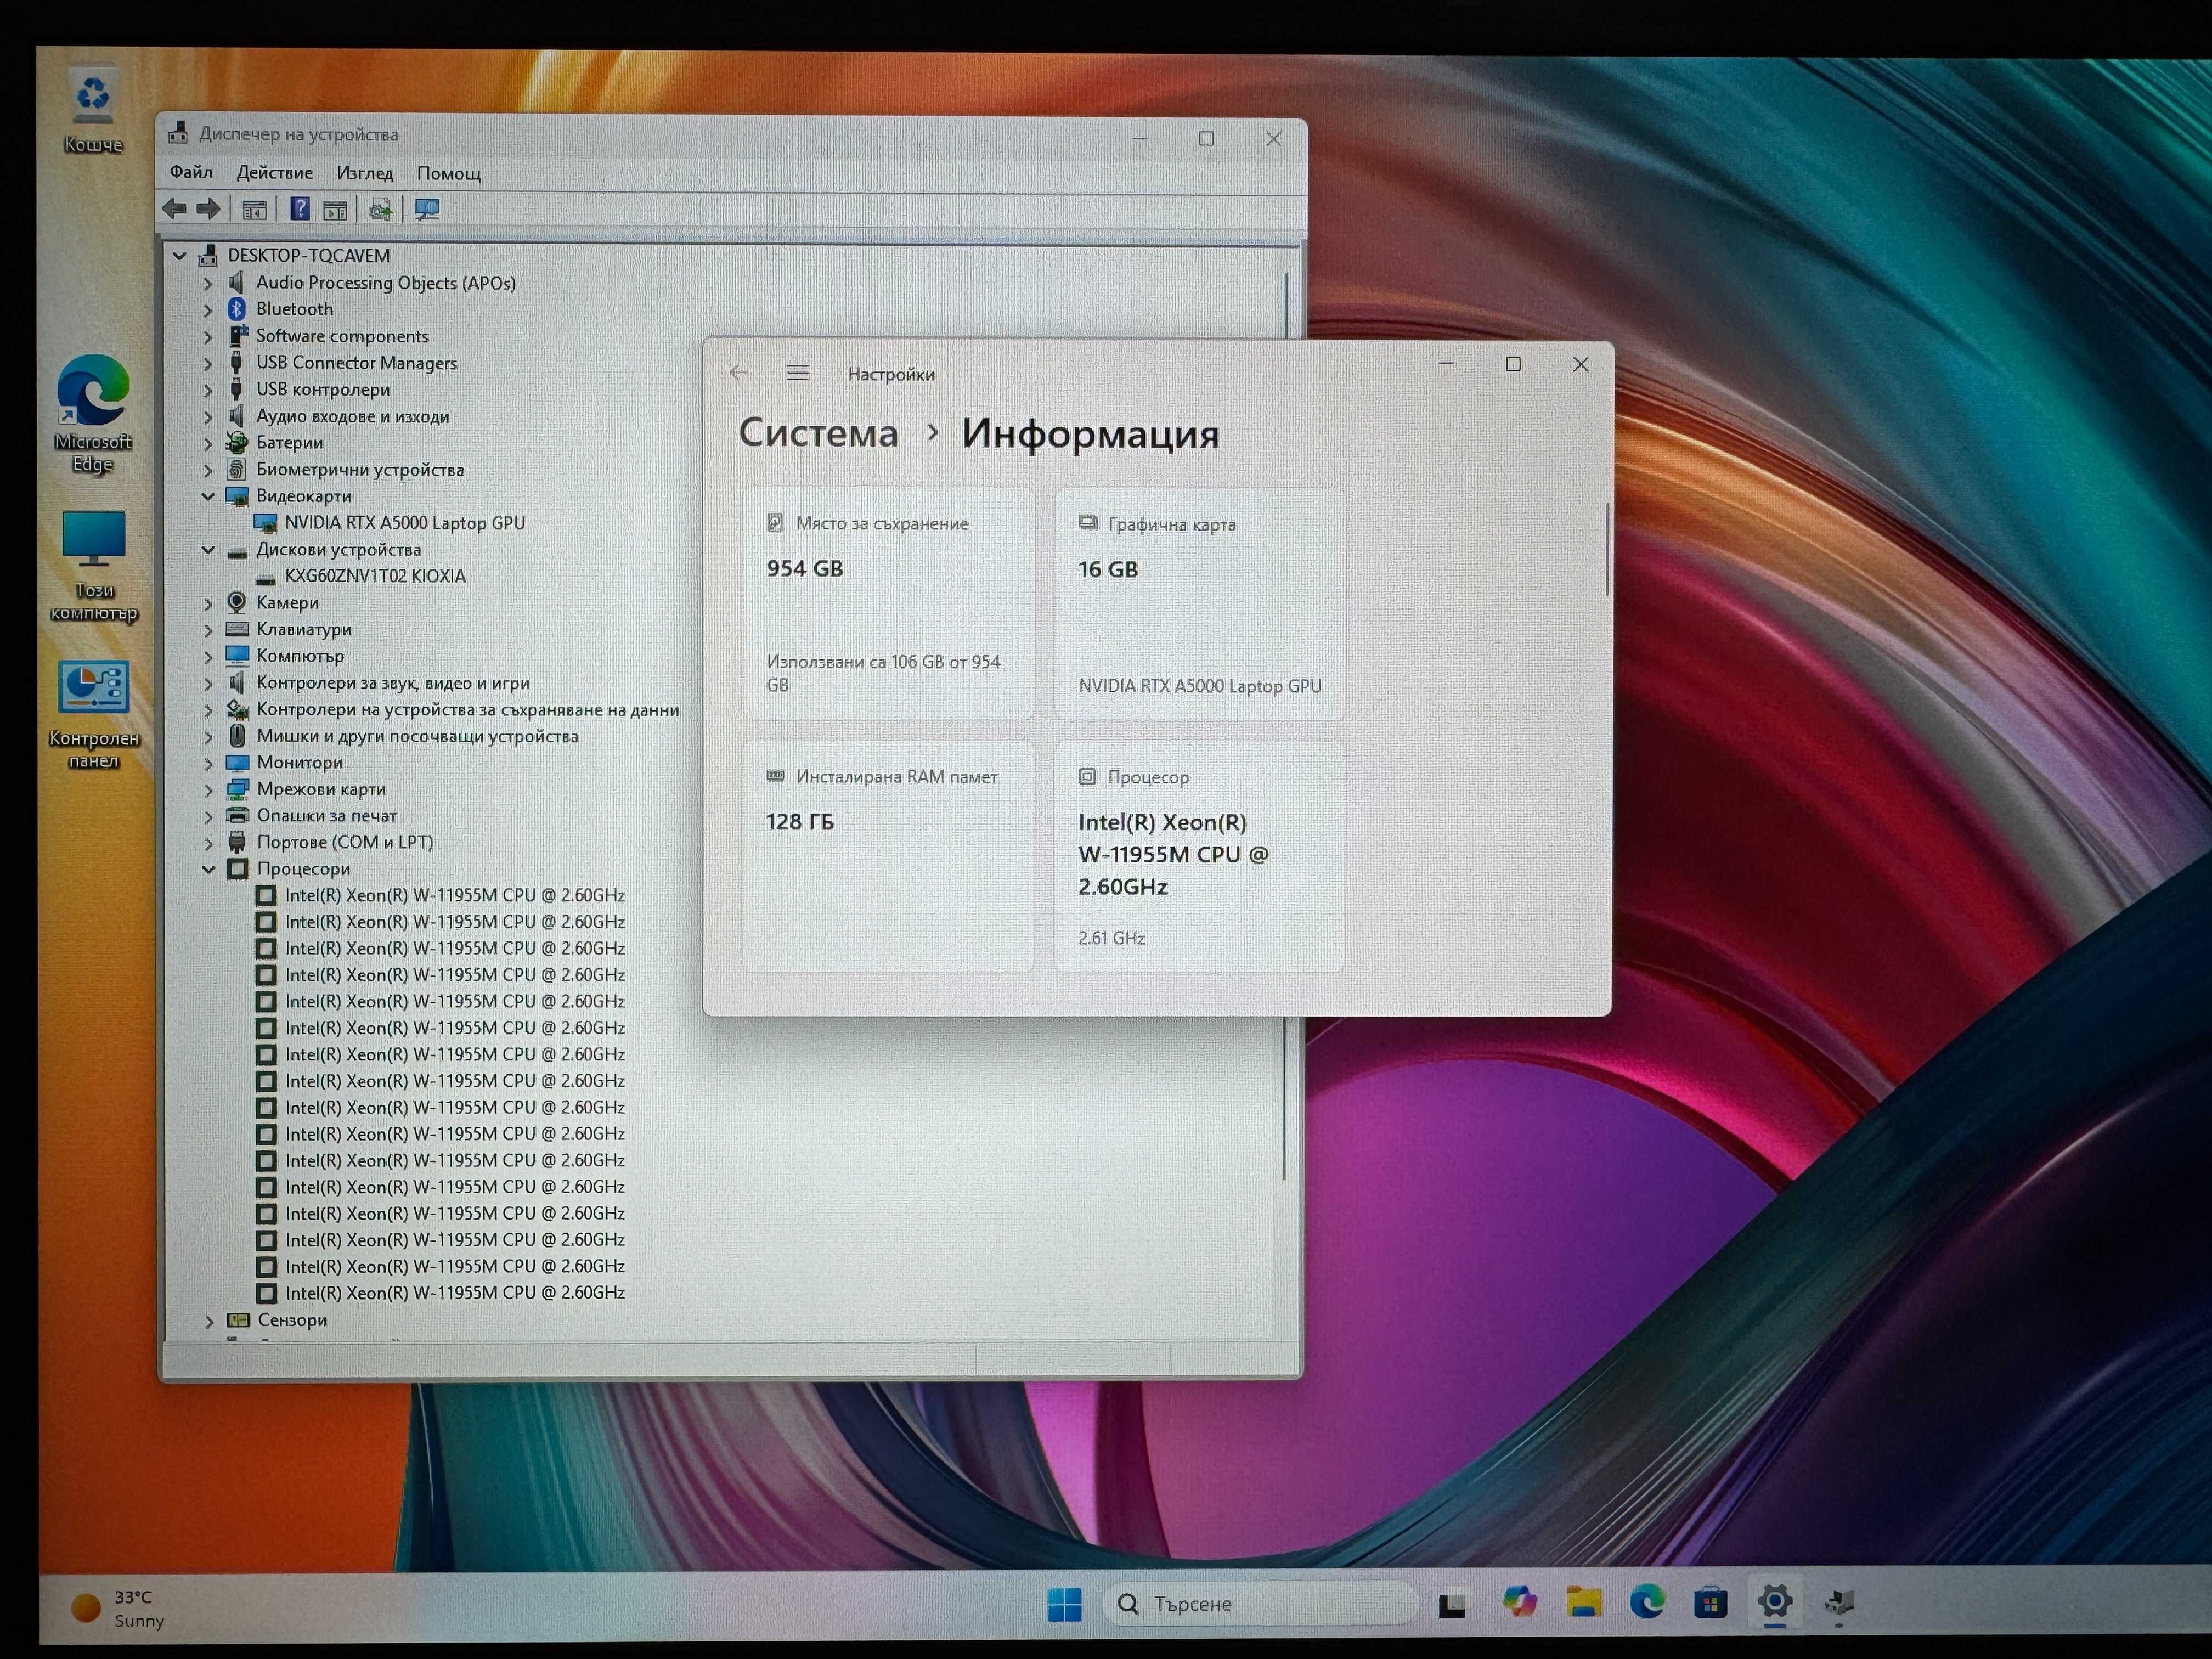2212x1659 pixels.
Task: Collapse the DESKTOP-TQCAVEM root node
Action: coord(179,256)
